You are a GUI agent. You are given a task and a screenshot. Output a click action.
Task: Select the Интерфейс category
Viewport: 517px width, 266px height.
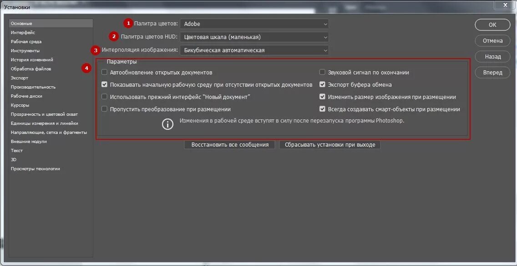(x=51, y=33)
